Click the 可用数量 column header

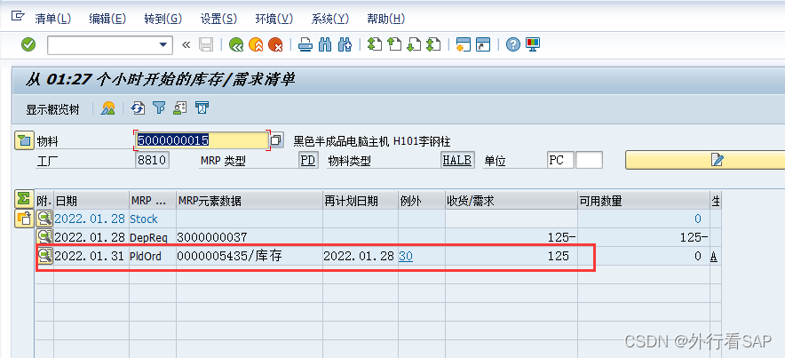tap(643, 201)
